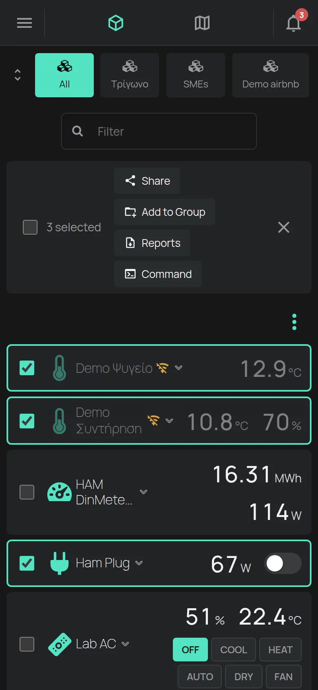Click the HAM DinMeter gauge icon
The image size is (318, 690).
pos(60,492)
